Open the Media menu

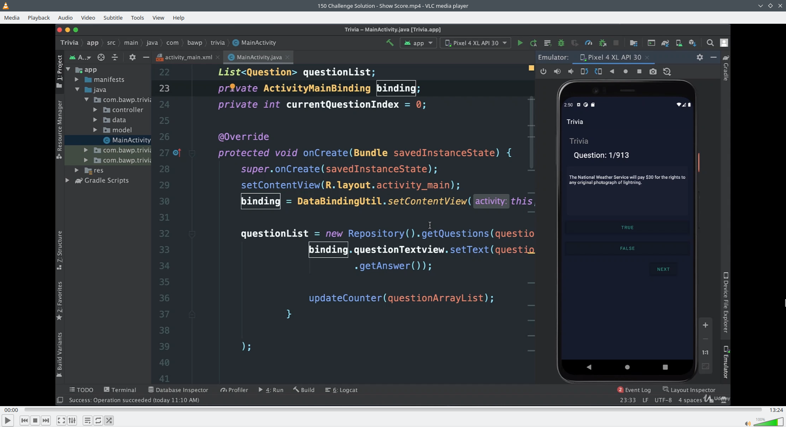click(x=12, y=18)
